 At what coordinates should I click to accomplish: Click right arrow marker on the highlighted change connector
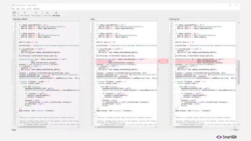(167, 61)
